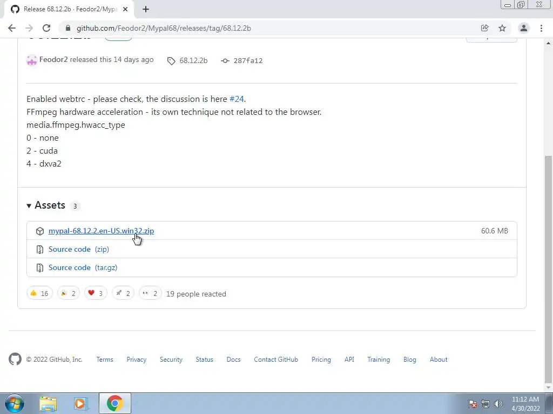Image resolution: width=553 pixels, height=414 pixels.
Task: Open the Windows Start menu
Action: [15, 403]
